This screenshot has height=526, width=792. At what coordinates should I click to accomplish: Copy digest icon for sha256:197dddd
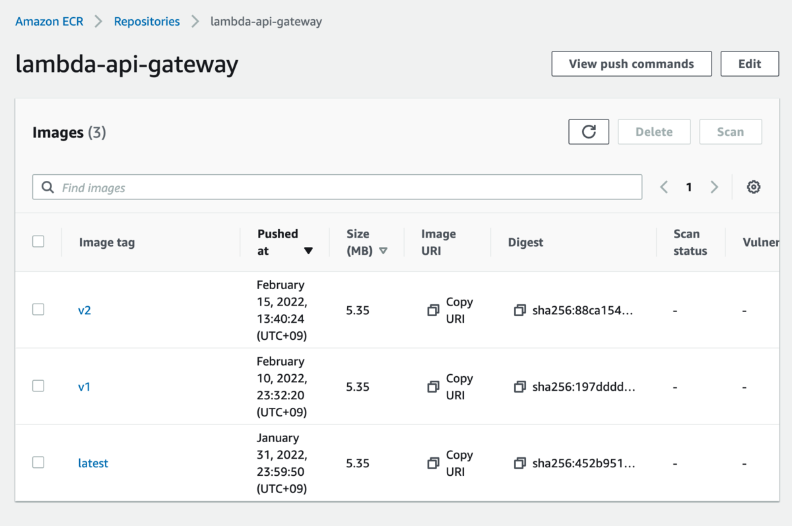[520, 387]
